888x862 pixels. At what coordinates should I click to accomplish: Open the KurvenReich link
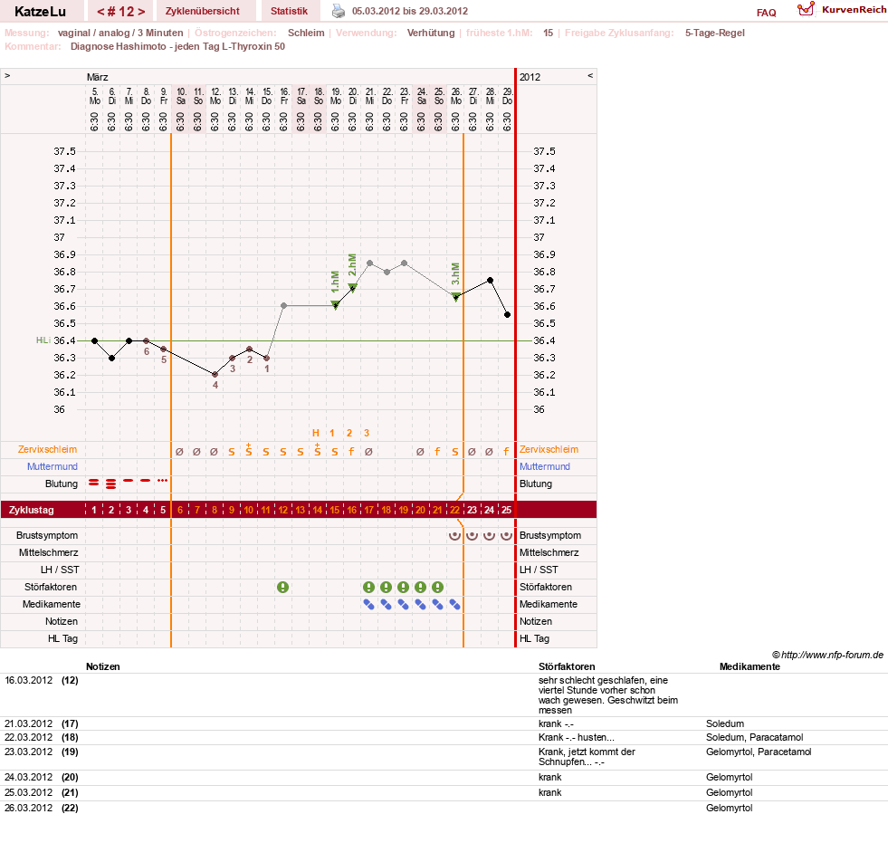854,10
